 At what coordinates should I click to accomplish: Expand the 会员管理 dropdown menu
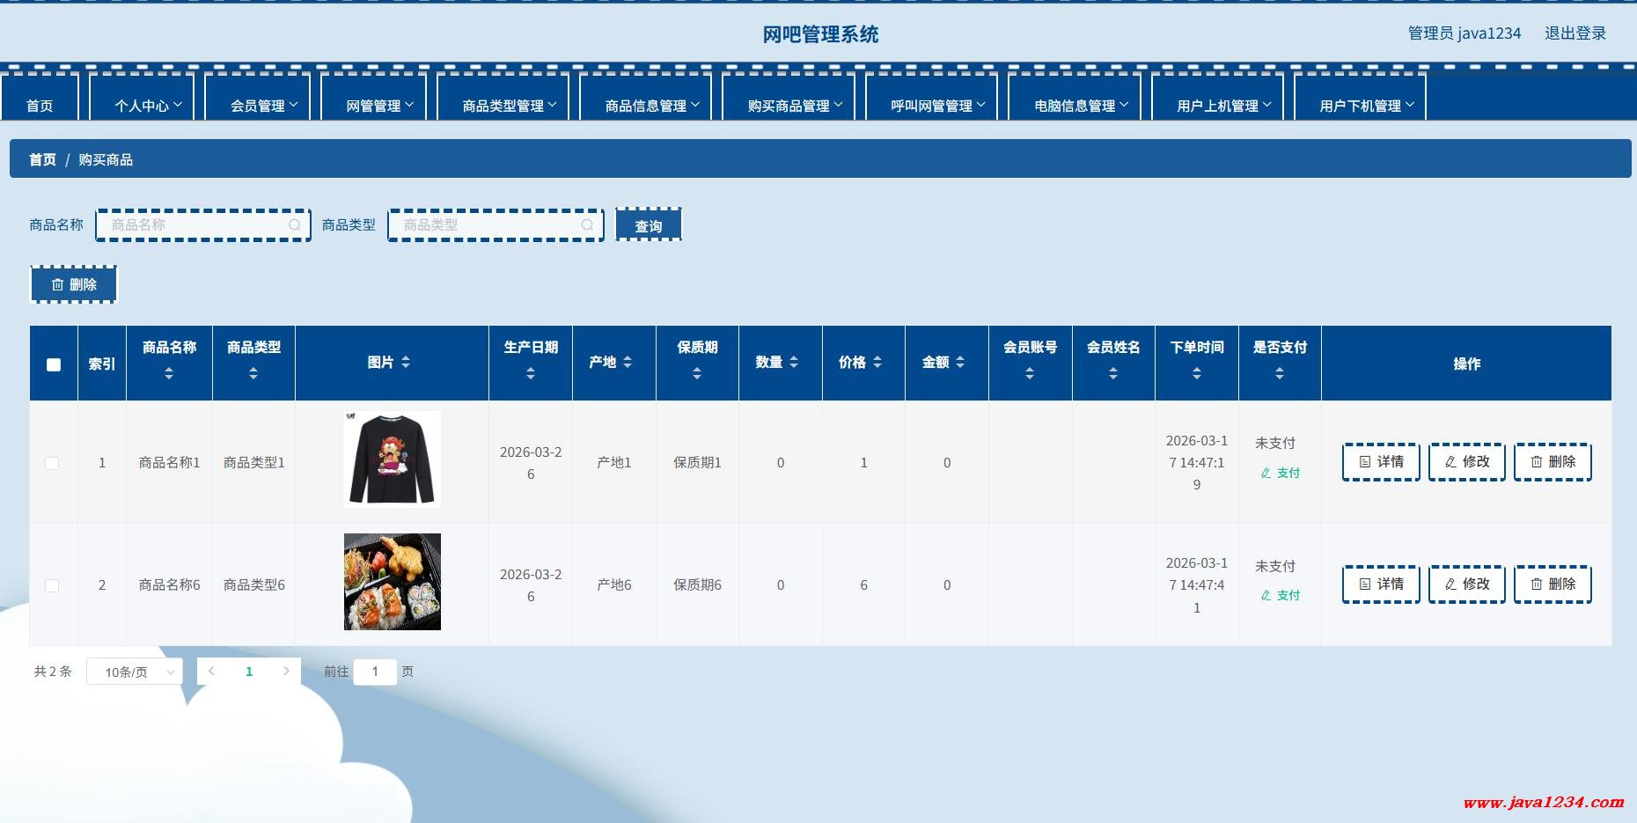[x=264, y=106]
